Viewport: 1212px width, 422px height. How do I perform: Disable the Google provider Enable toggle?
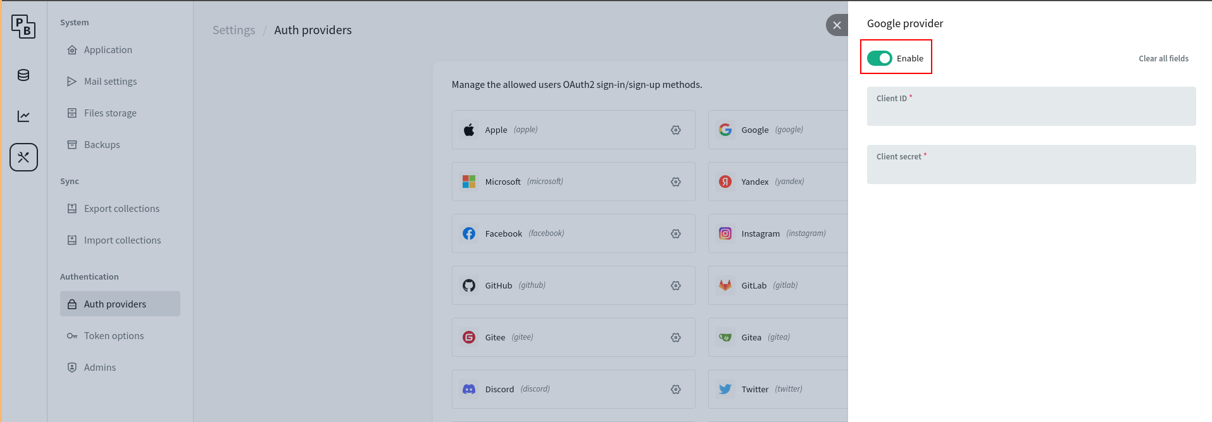(x=880, y=58)
